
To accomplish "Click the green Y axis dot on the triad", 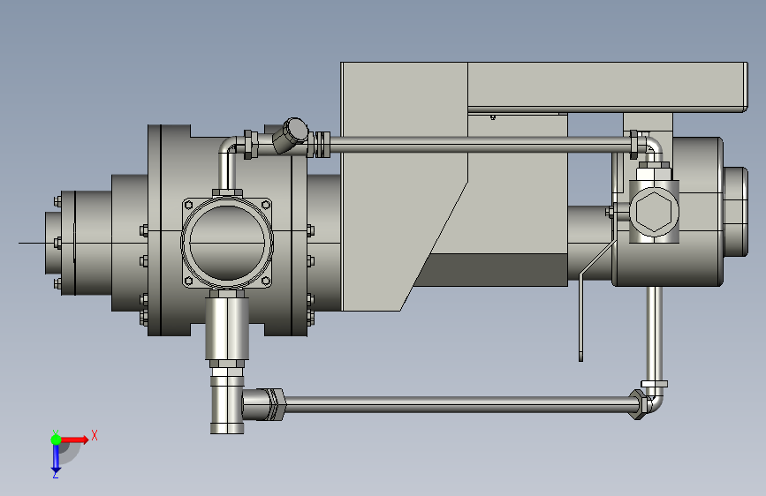I will [x=56, y=440].
